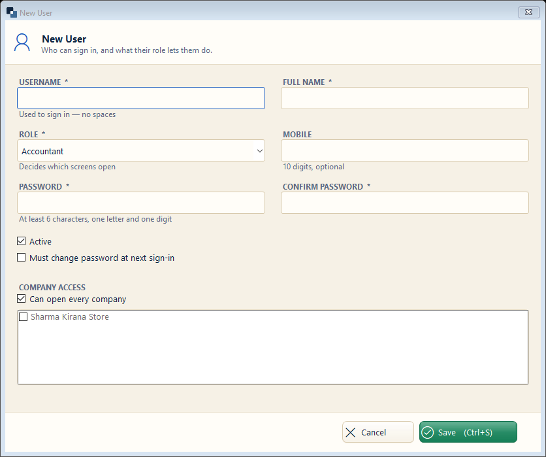Click the '10 digits, optional' hint text
546x457 pixels.
tap(313, 167)
